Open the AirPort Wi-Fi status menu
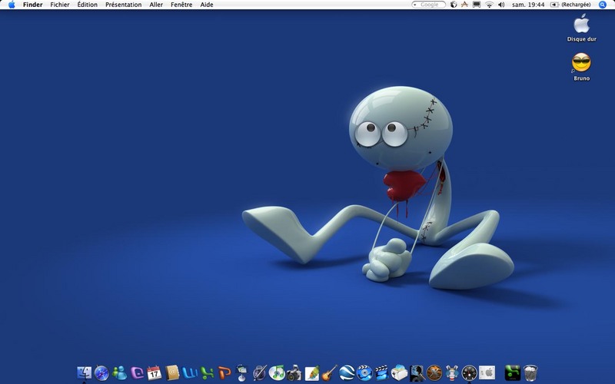 click(489, 5)
